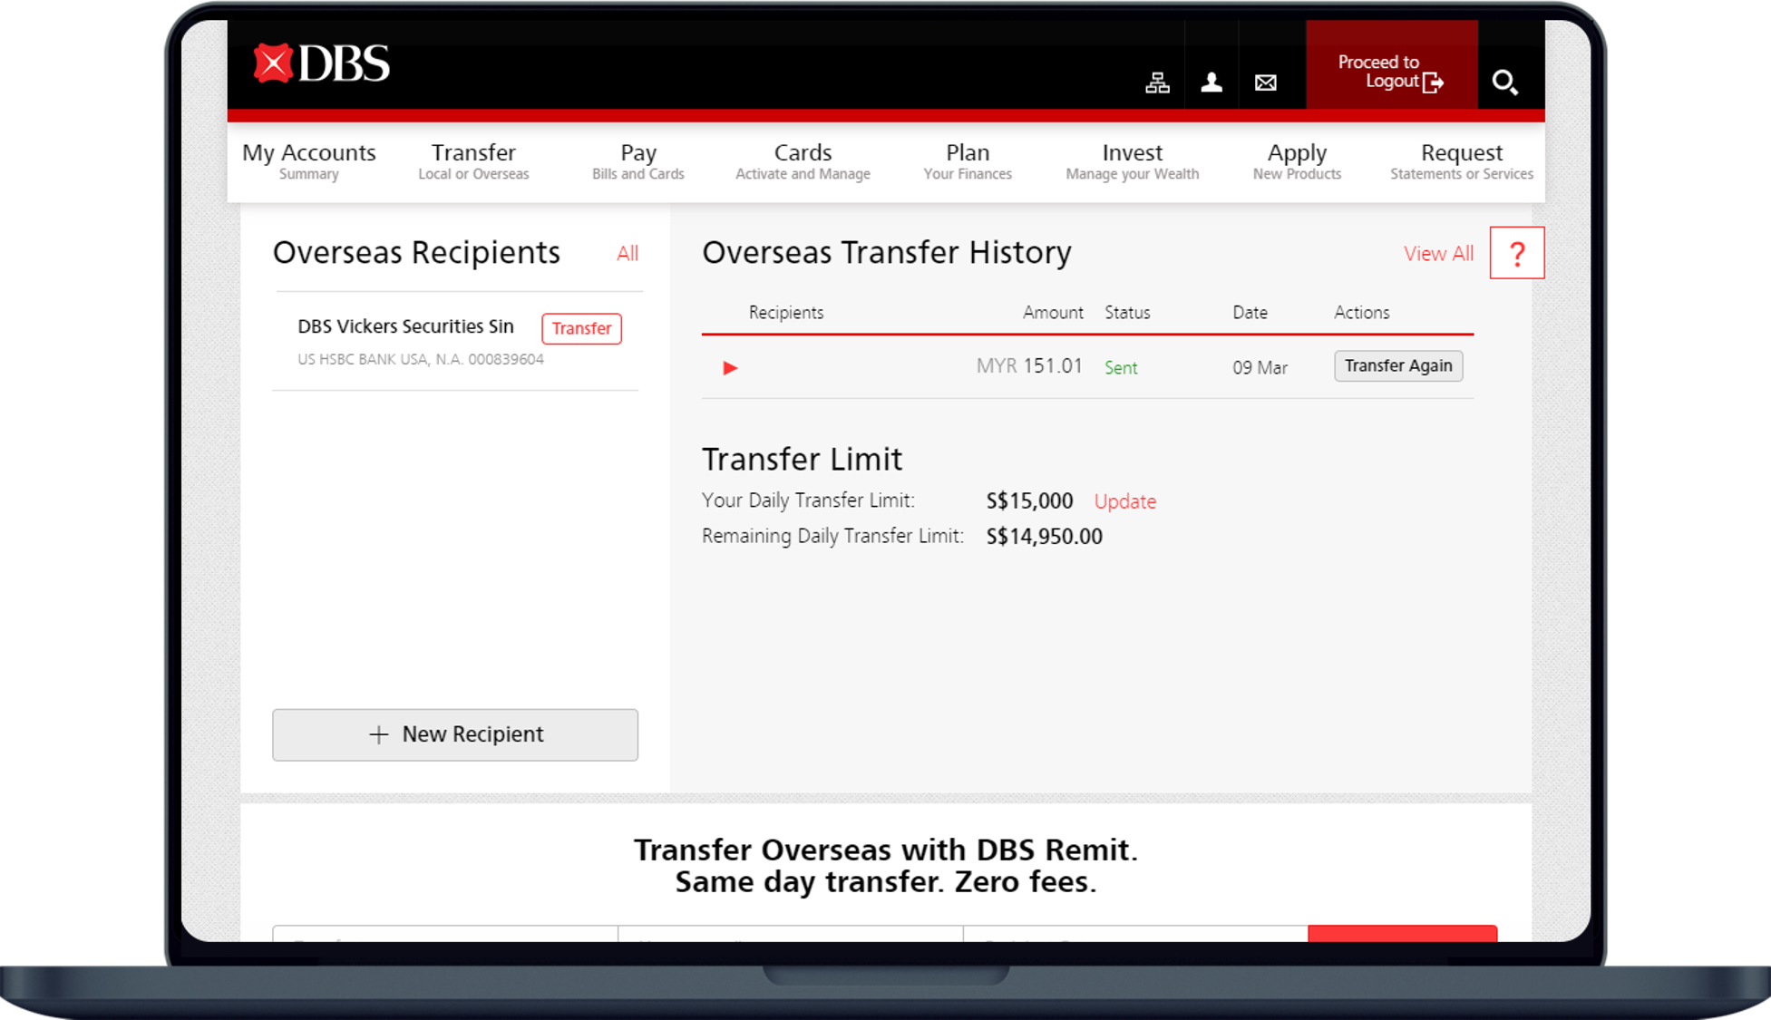1771x1020 pixels.
Task: Click All link beside Overseas Recipients
Action: 628,254
